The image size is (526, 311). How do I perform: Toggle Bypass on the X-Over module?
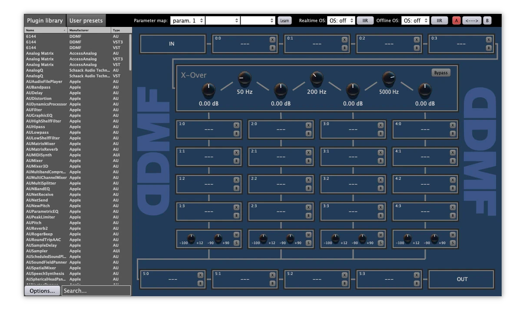pos(440,73)
